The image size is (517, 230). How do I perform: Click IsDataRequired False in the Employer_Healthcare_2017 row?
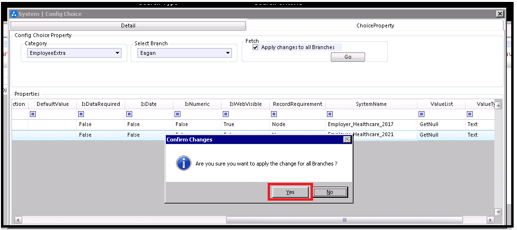[x=101, y=124]
